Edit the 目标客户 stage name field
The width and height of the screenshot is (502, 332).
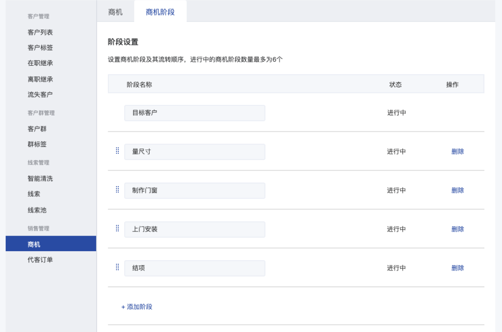coord(195,113)
